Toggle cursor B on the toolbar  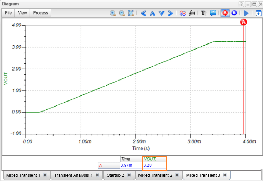click(x=234, y=13)
